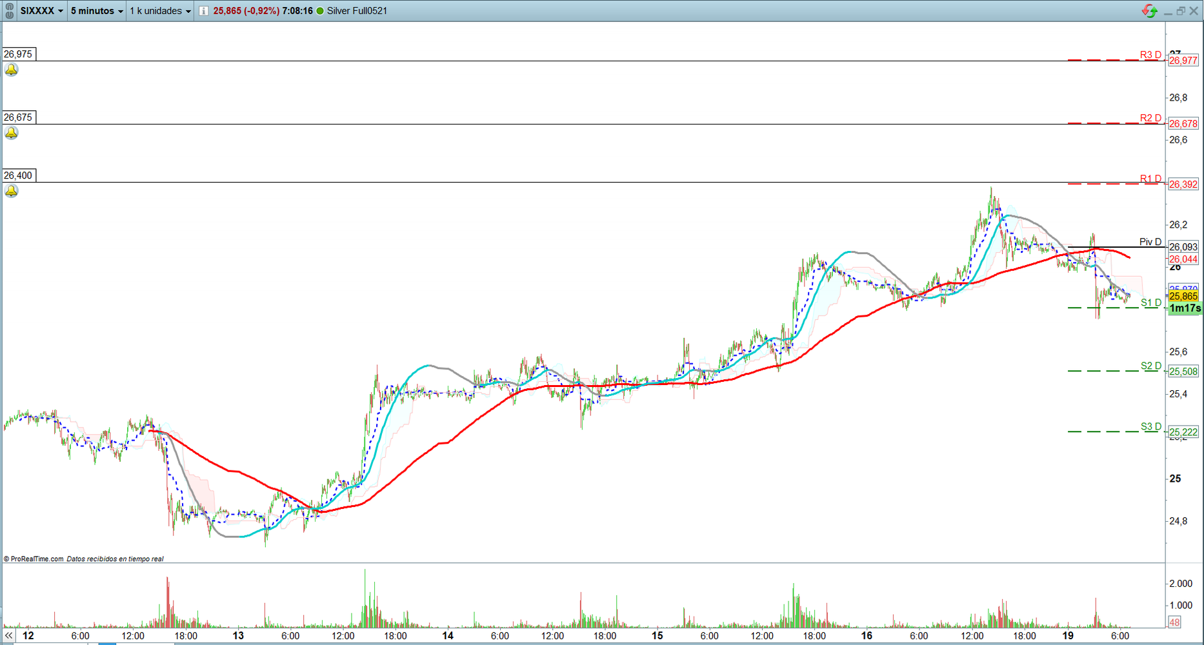Click the 26,675 alert bell icon

point(12,133)
